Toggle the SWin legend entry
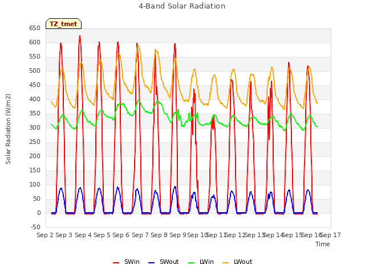This screenshot has width=365, height=273. click(126, 262)
